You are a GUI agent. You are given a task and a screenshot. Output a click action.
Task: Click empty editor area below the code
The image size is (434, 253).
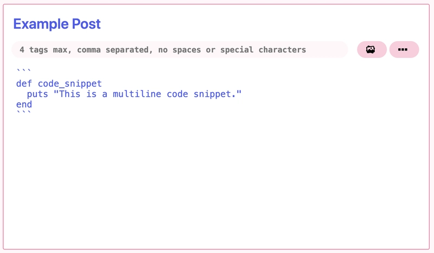tap(216, 180)
